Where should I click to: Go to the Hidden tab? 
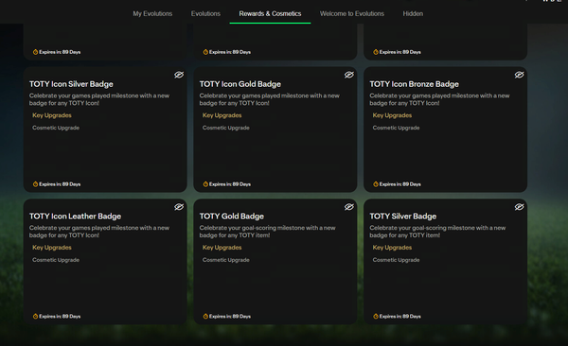(413, 14)
